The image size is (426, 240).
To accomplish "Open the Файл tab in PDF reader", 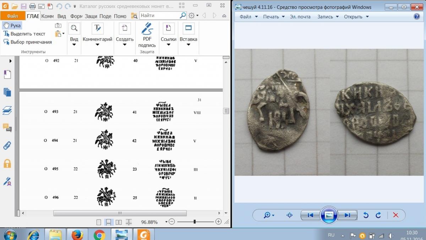I will click(x=12, y=16).
